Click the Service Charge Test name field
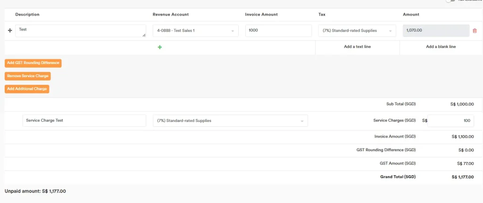 click(84, 121)
